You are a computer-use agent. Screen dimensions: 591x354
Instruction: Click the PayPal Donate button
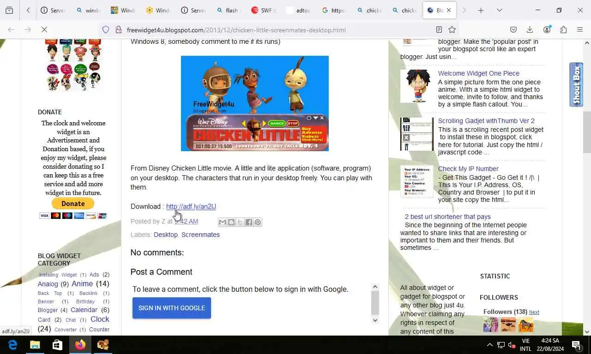73,204
